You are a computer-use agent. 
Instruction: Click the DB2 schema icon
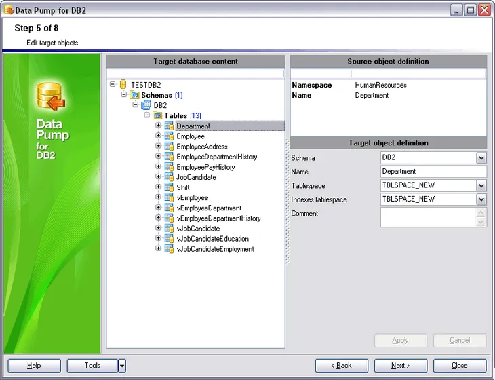click(146, 105)
